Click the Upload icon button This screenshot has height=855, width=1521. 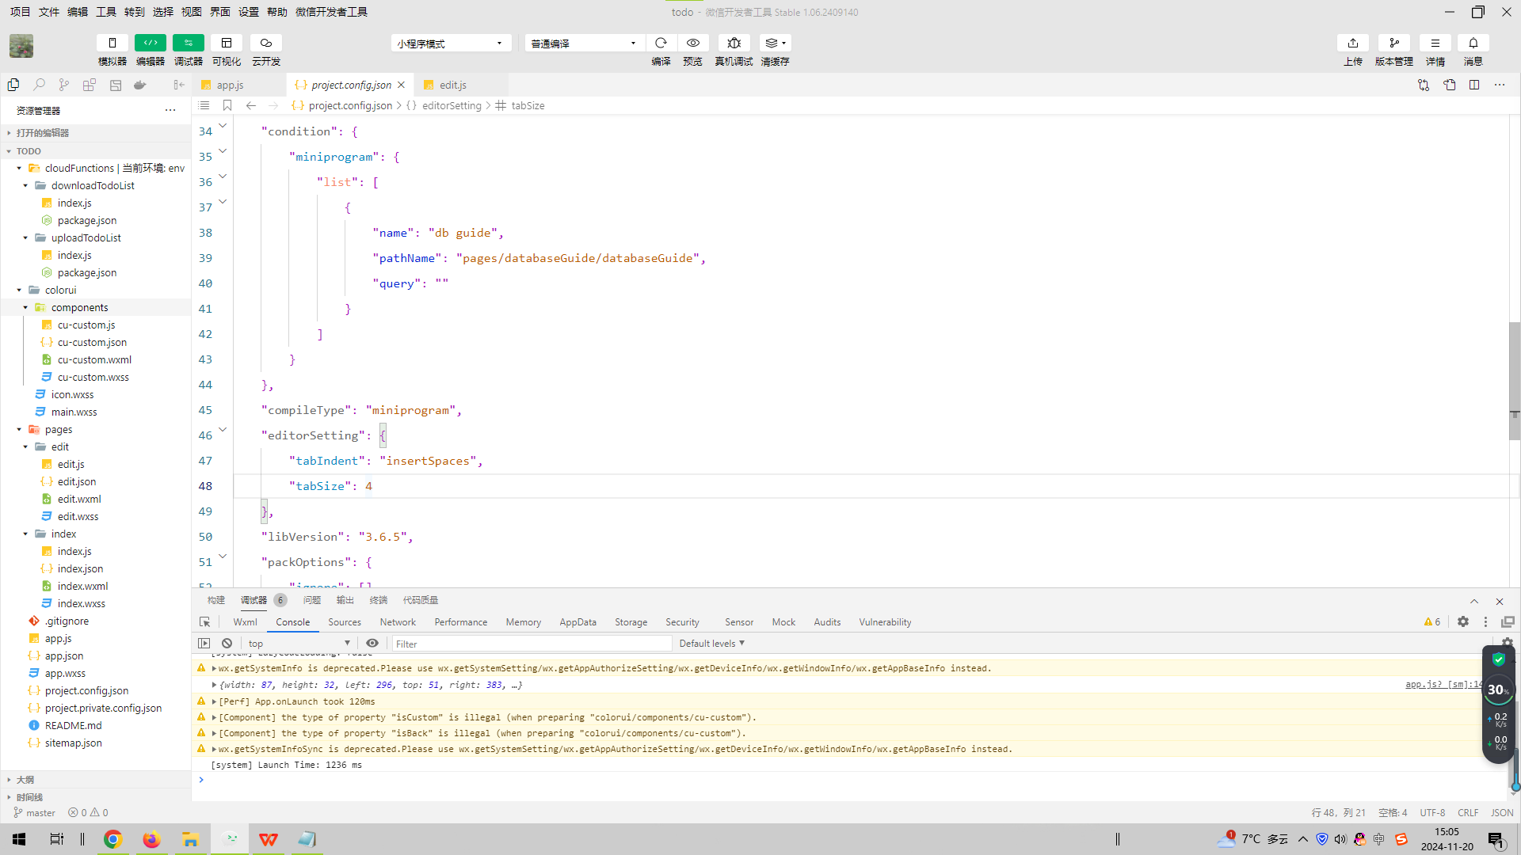tap(1352, 43)
